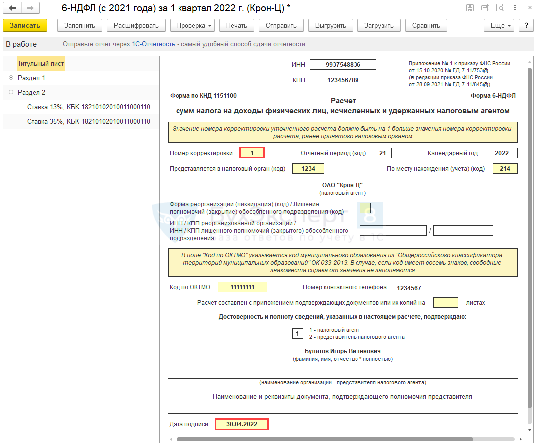Open the Еще dropdown menu
Screen dimensions: 536x445
pyautogui.click(x=499, y=25)
